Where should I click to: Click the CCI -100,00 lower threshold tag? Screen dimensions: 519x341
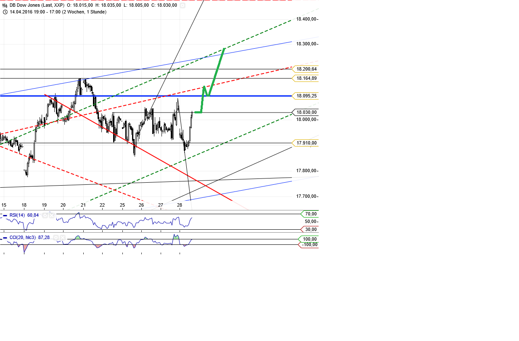308,244
